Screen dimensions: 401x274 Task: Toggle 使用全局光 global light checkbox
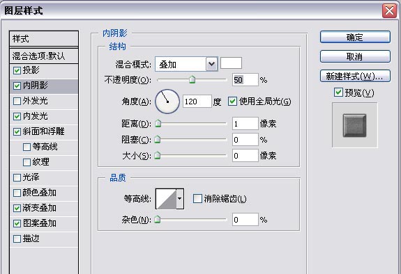point(232,102)
